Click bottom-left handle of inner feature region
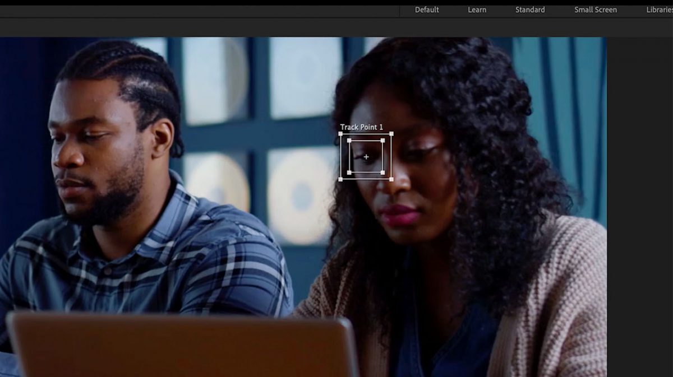The image size is (673, 377). coord(349,173)
